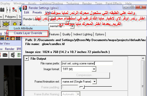Select the blue sphere shading icon
147x96 pixels.
(8, 38)
